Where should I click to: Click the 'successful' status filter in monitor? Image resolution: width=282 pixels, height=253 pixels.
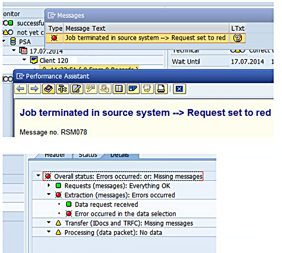[x=30, y=23]
